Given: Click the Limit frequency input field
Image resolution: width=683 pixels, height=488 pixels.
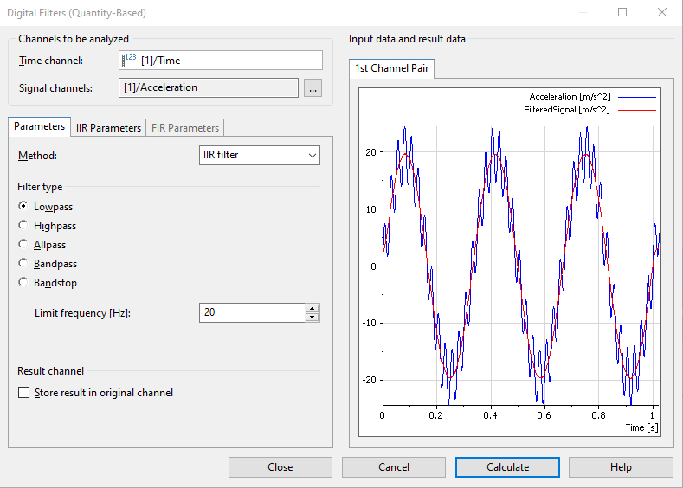Looking at the screenshot, I should tap(251, 312).
